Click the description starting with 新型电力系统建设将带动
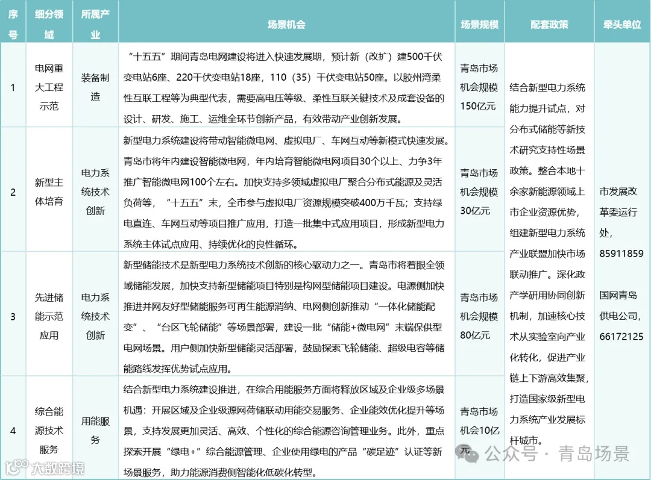 [x=286, y=192]
